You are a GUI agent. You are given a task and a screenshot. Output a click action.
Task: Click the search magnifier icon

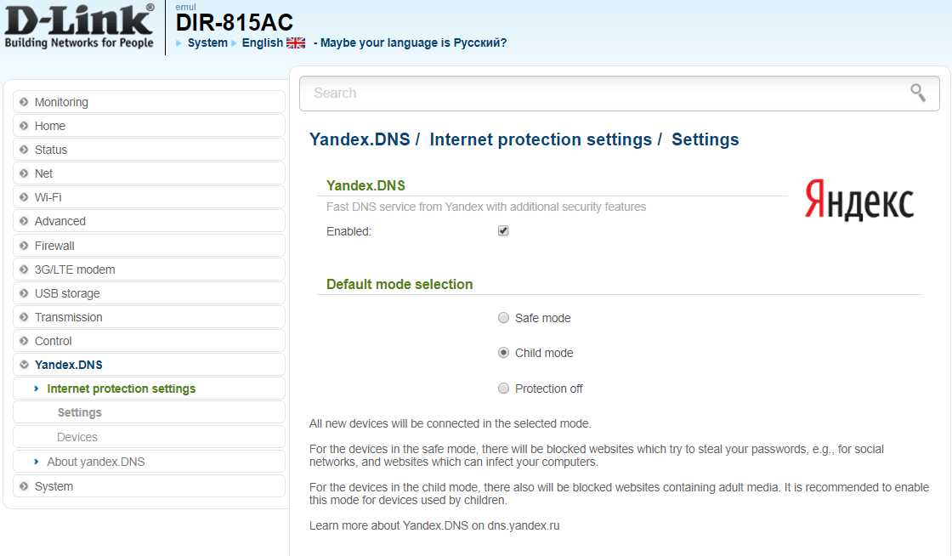click(917, 93)
